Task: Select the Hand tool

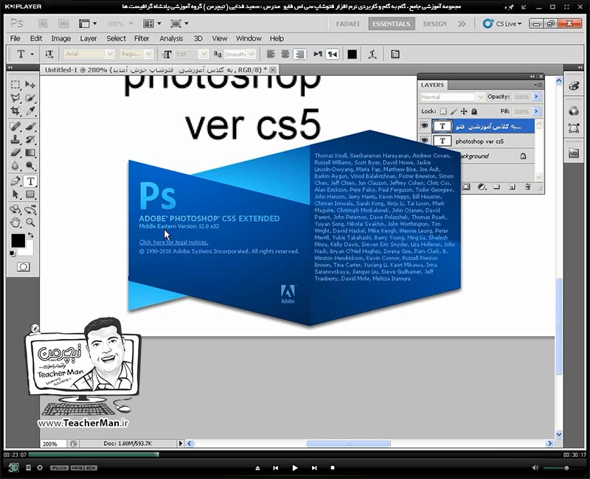Action: (15, 223)
